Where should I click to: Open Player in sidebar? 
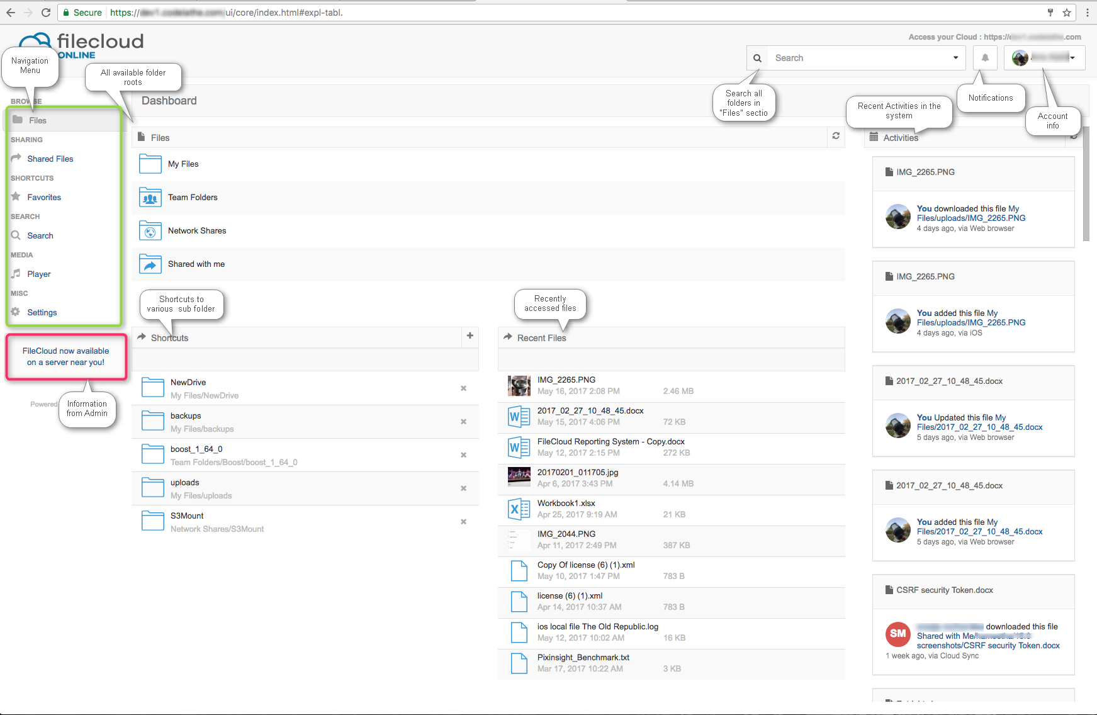point(39,274)
